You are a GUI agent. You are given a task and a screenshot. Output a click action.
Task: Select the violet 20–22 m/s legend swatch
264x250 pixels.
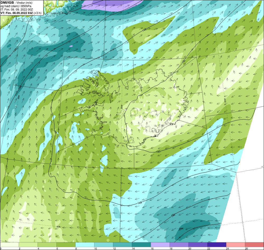(x=198, y=245)
